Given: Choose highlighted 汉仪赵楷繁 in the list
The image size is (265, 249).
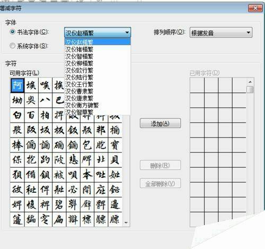Looking at the screenshot, I should [x=98, y=42].
